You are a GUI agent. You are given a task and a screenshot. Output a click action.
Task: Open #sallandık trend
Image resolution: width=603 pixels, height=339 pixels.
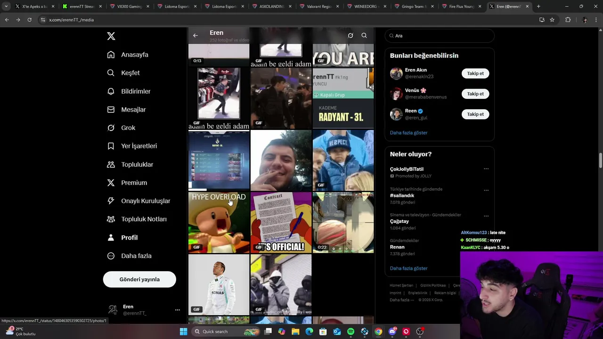(x=402, y=195)
